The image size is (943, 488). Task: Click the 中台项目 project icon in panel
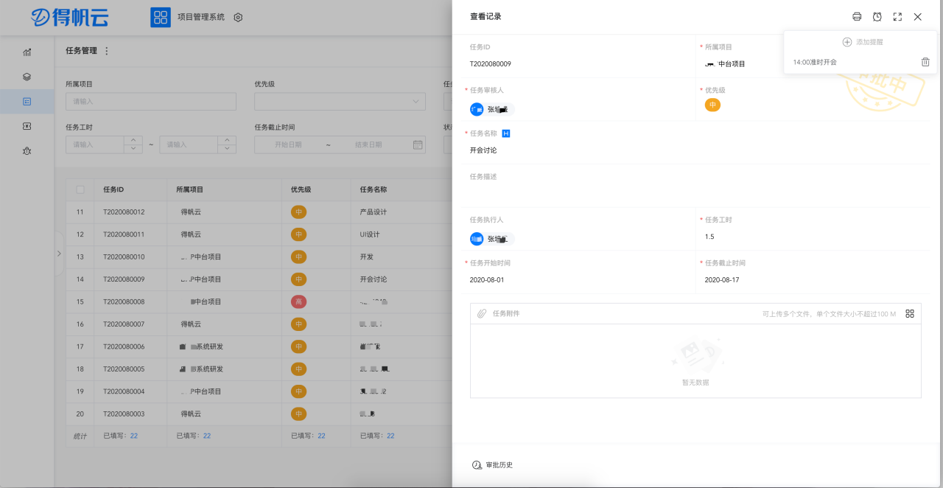[710, 64]
